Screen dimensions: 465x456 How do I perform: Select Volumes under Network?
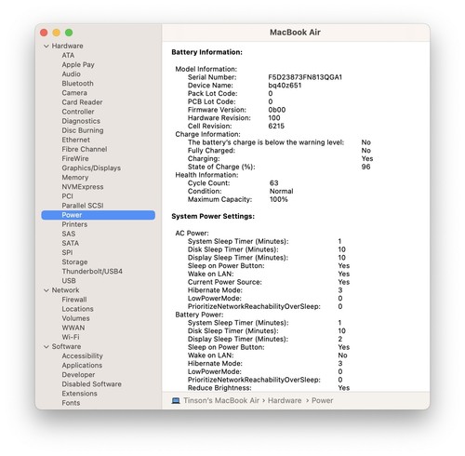(x=75, y=318)
